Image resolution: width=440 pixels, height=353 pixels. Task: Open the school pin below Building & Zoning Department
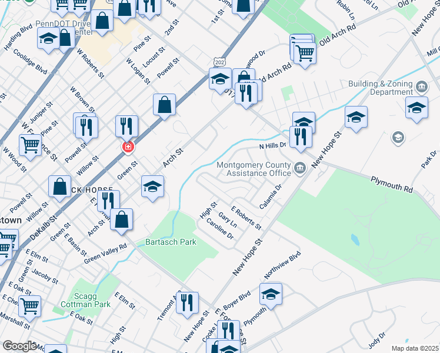coord(416,108)
